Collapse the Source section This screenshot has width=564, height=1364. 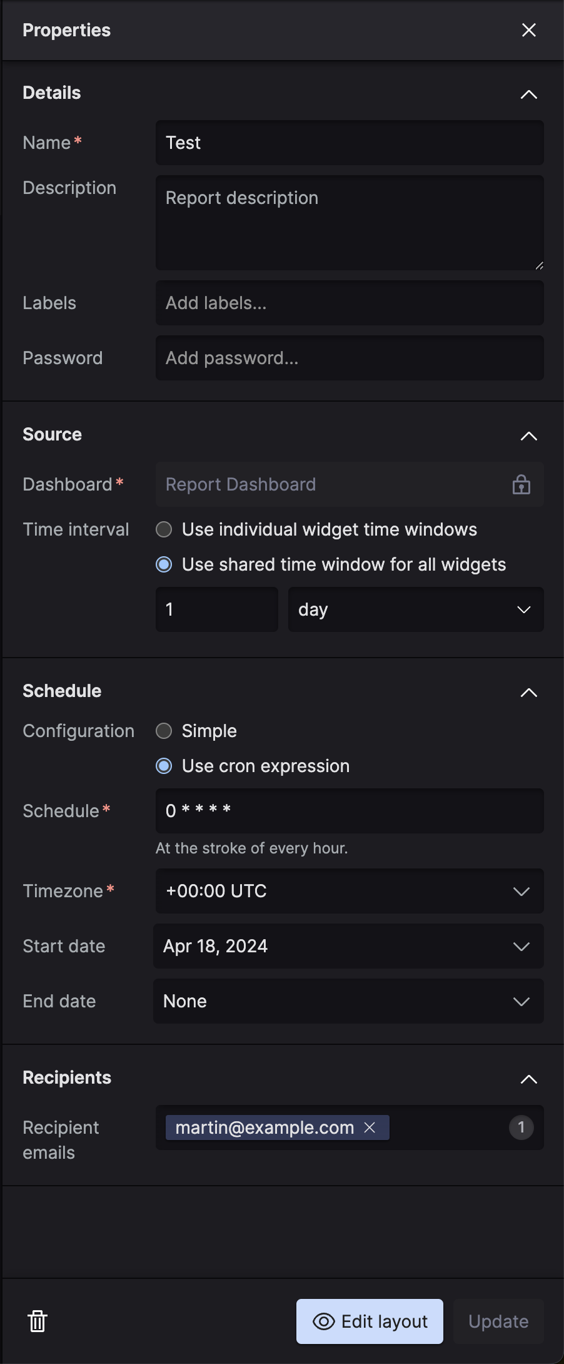pos(528,435)
